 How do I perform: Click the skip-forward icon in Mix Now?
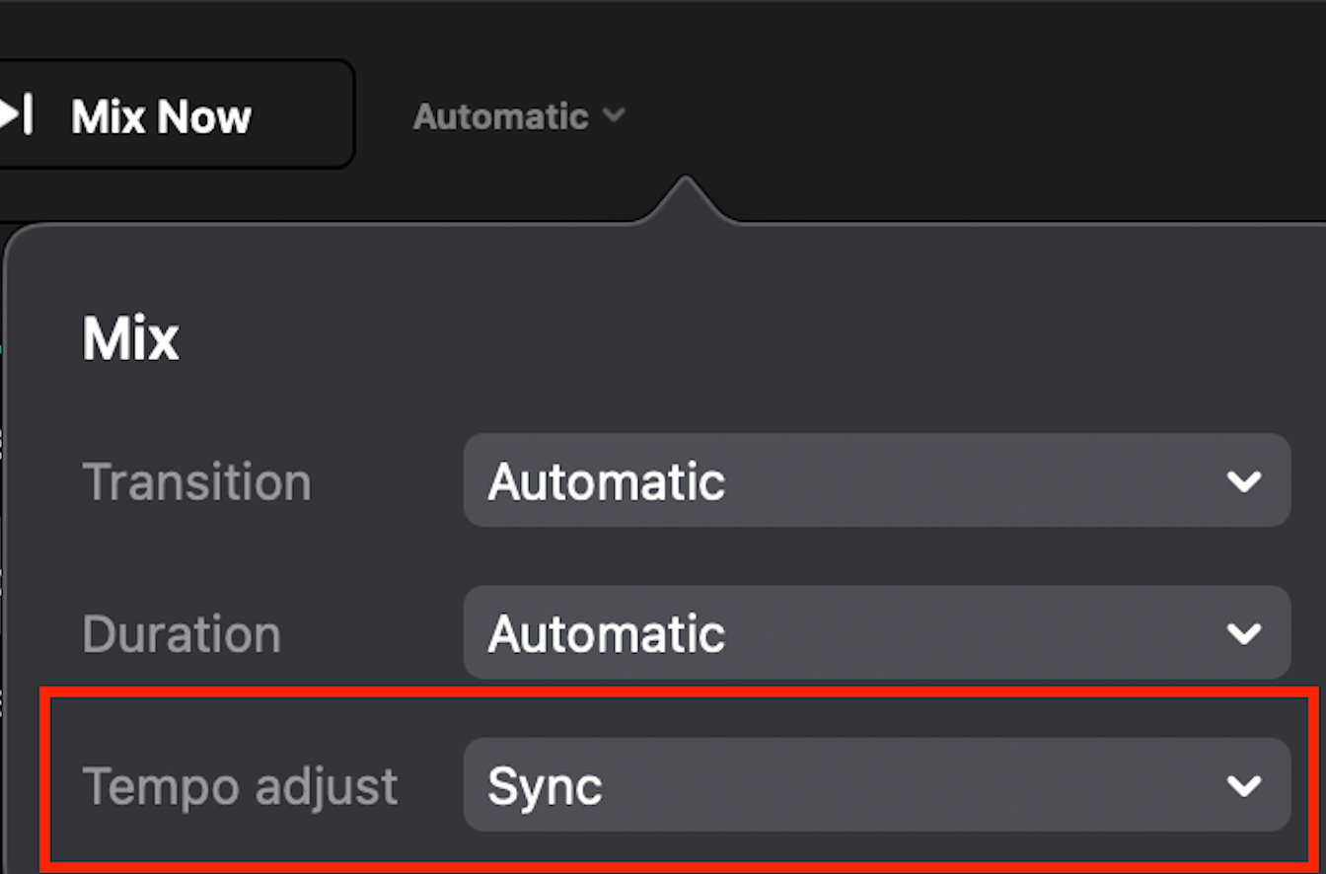point(16,115)
